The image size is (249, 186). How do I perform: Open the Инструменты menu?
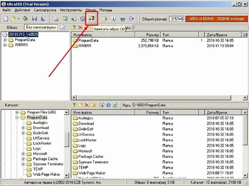pos(71,10)
